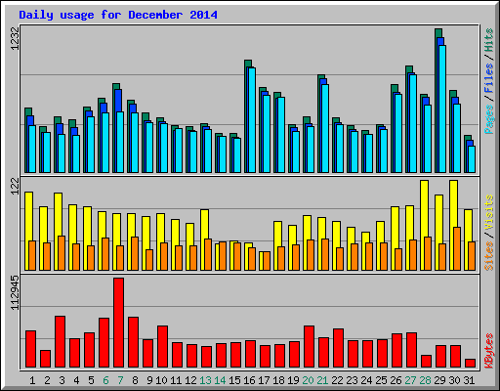Click the 1232 axis value label

coord(15,38)
